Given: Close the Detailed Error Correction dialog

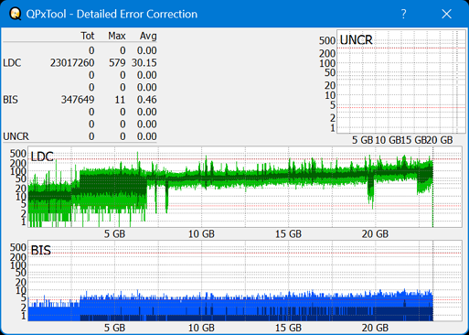Looking at the screenshot, I should tap(447, 14).
